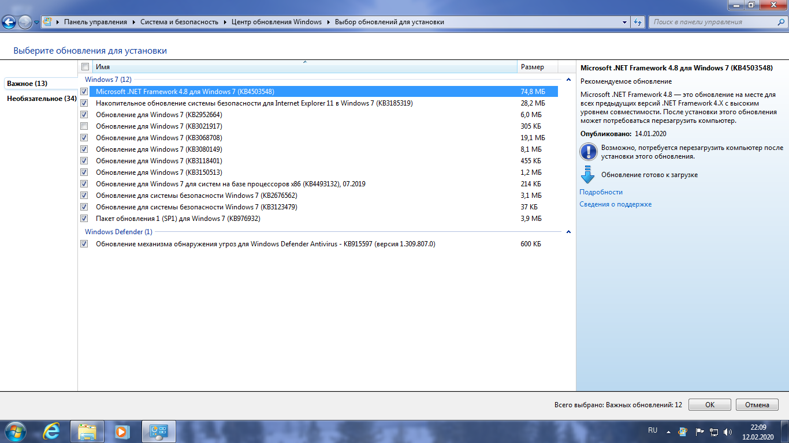Show hidden tray icons arrow
The width and height of the screenshot is (789, 443).
click(669, 431)
